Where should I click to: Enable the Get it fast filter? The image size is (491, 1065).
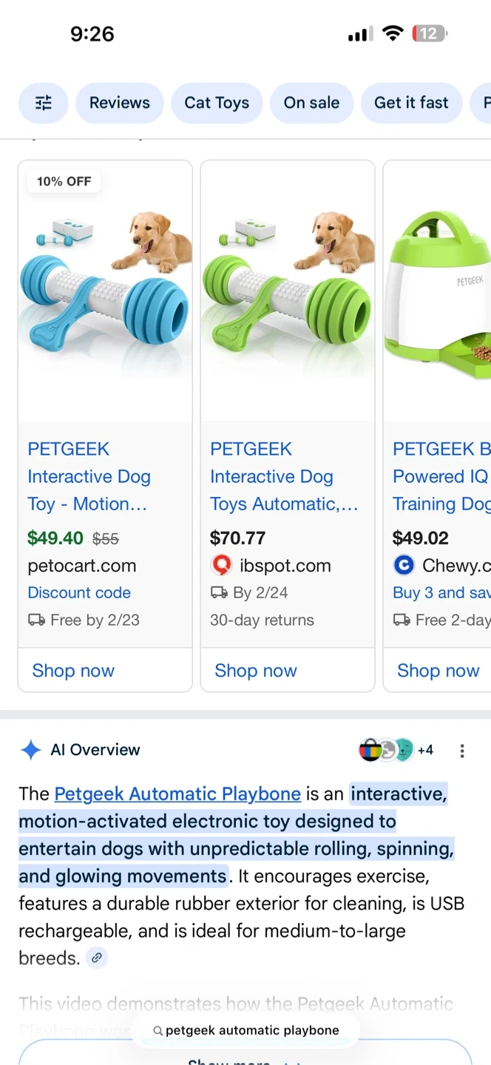[411, 103]
